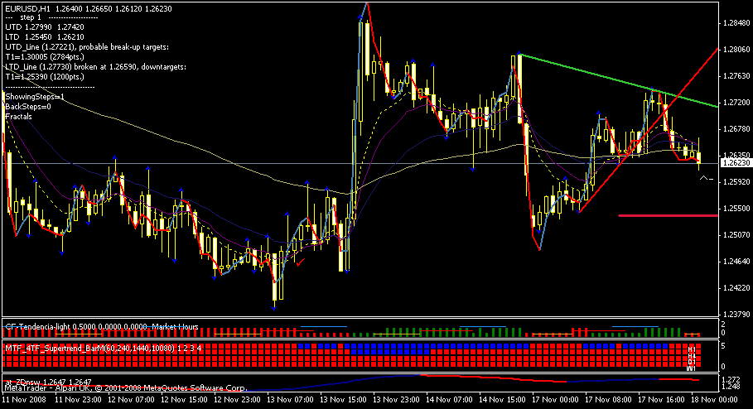The width and height of the screenshot is (753, 409).
Task: Click the 1.28480 price scale label
Action: pyautogui.click(x=736, y=23)
